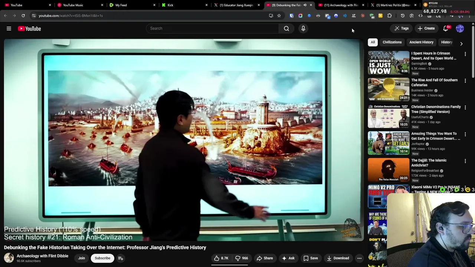
Task: Open Crimson Desert Open World video thumbnail
Action: (389, 62)
